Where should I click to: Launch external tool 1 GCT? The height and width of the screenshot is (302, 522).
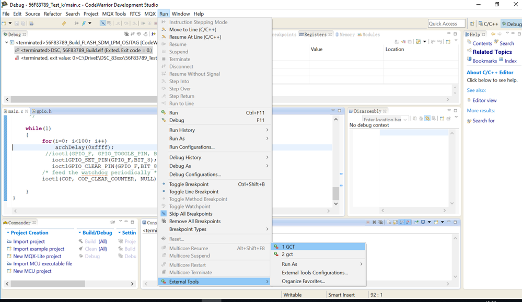click(x=318, y=247)
